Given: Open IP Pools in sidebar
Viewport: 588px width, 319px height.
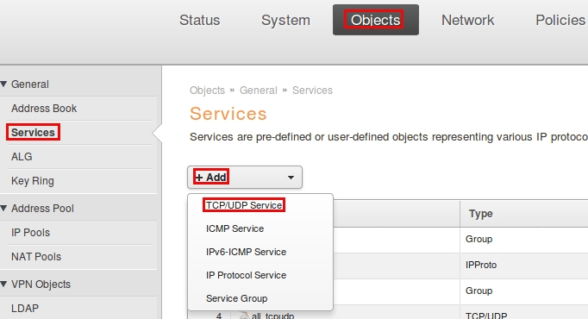Looking at the screenshot, I should (x=30, y=233).
